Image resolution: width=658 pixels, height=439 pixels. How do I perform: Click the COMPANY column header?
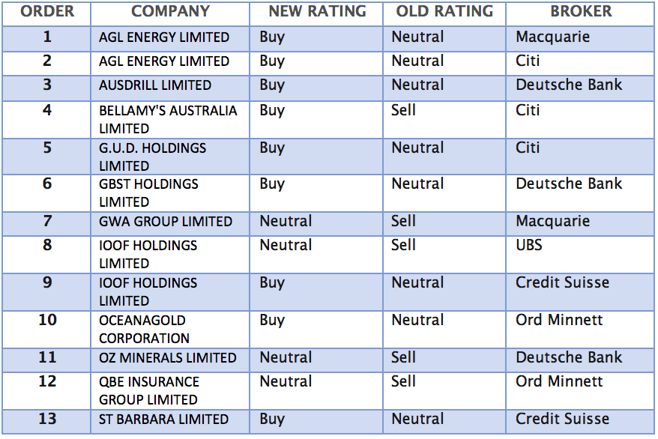tap(170, 12)
